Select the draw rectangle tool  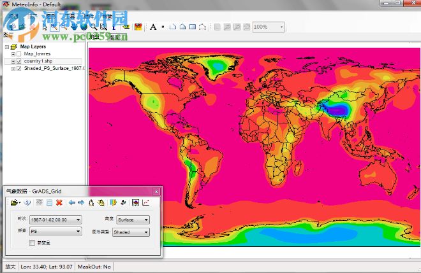[x=193, y=27]
